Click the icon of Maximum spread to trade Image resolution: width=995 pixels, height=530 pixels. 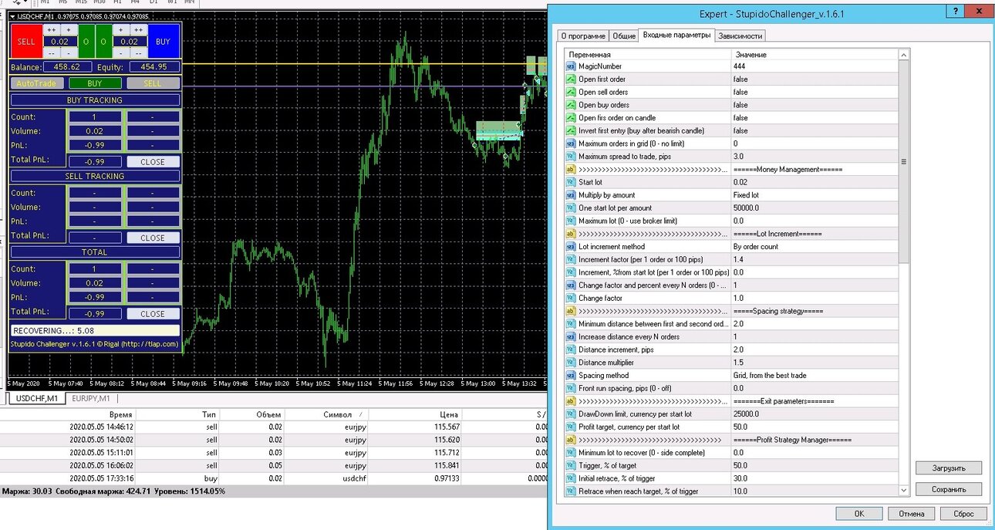click(571, 157)
